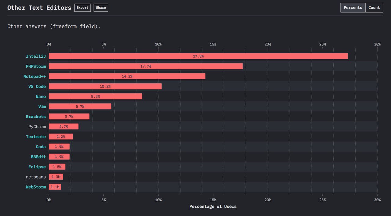Click the Brackets 3.7% bar
This screenshot has height=216, width=391.
[x=69, y=117]
